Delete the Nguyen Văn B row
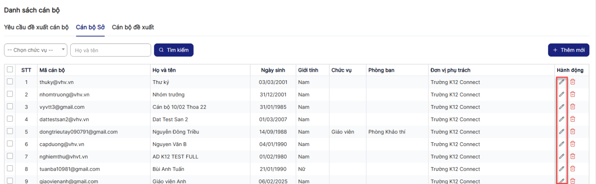Image resolution: width=596 pixels, height=184 pixels. point(573,144)
